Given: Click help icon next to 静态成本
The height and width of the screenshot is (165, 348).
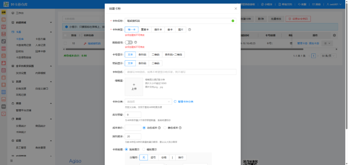Looking at the screenshot, I should [x=180, y=128].
